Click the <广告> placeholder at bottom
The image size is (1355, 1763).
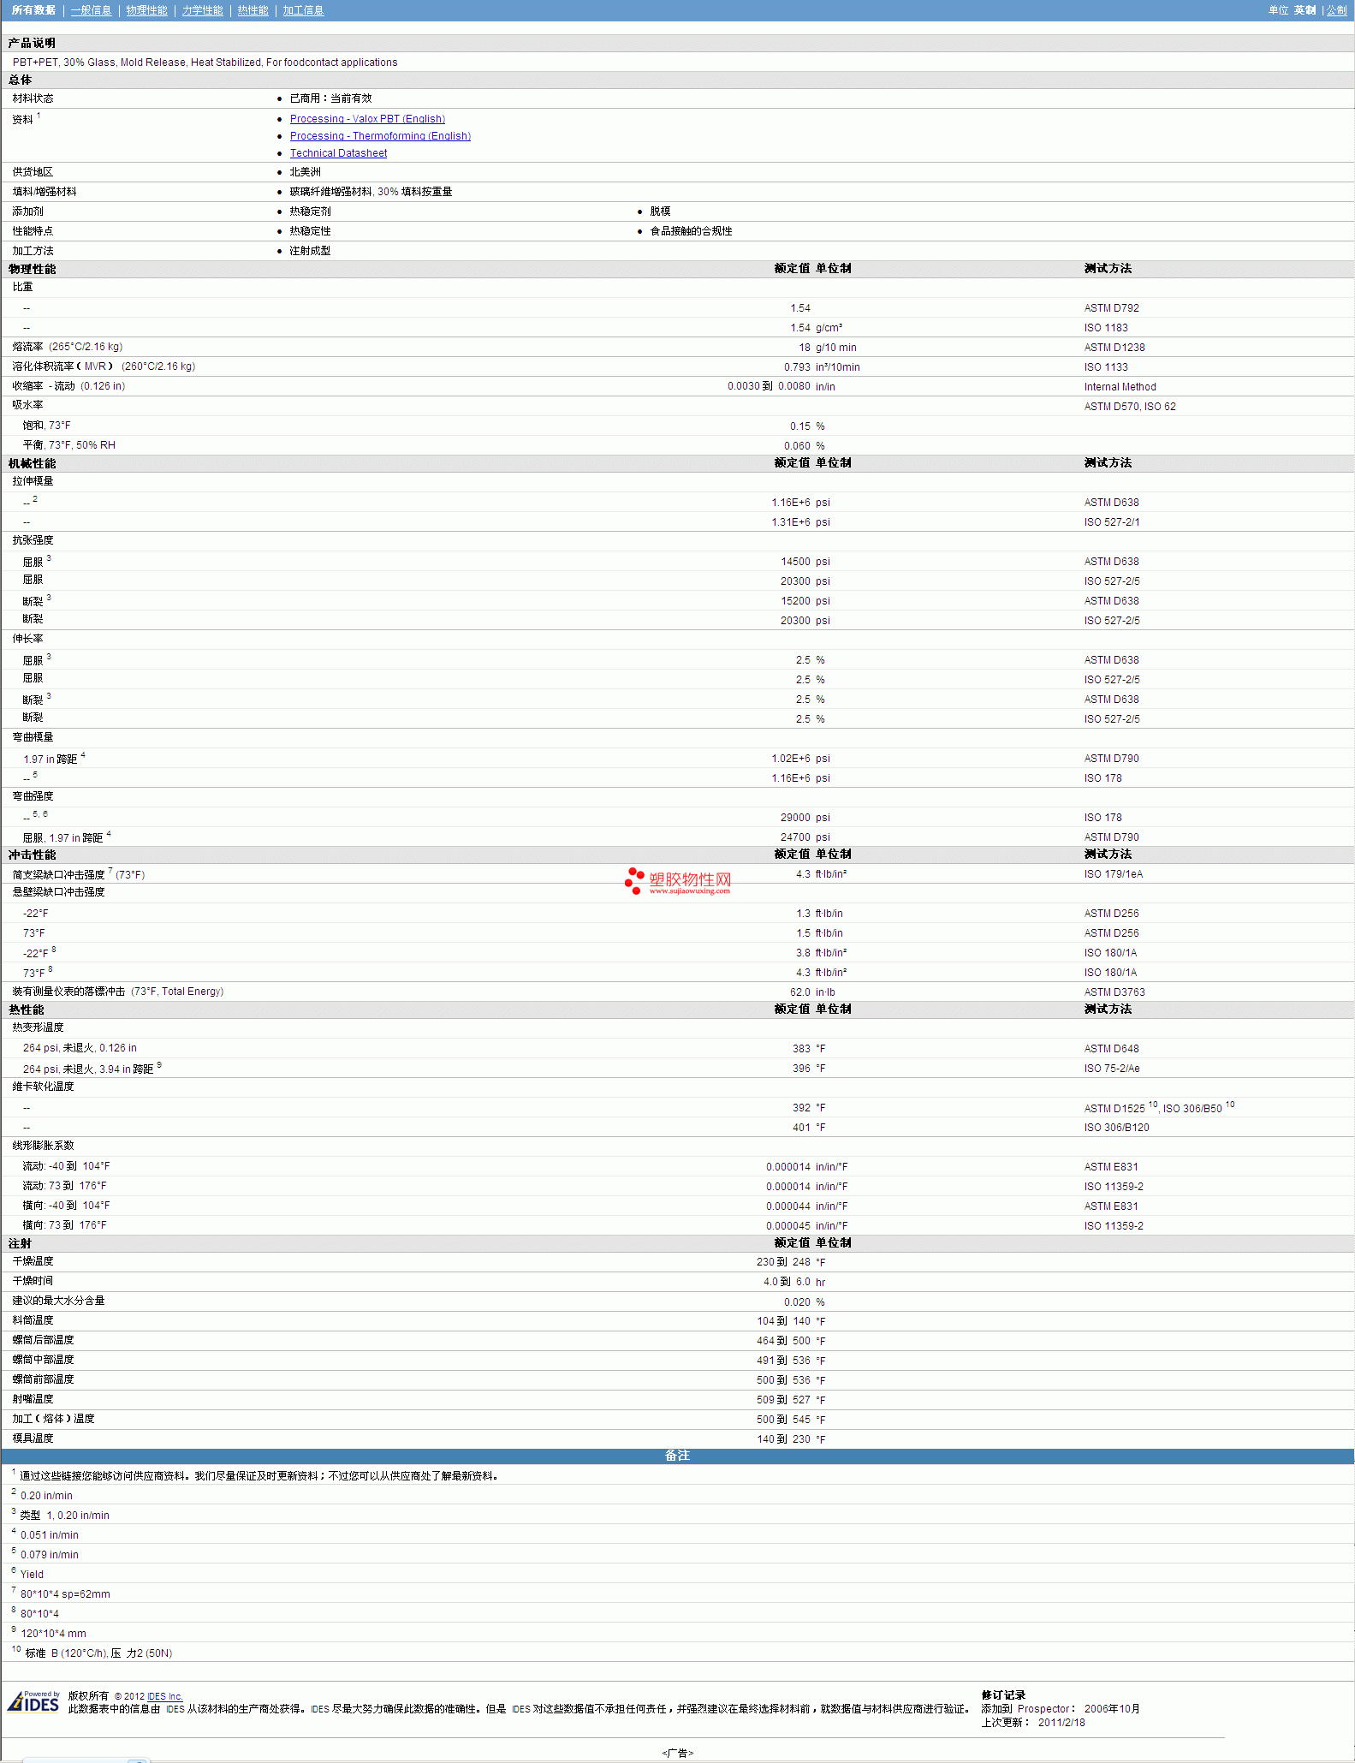[677, 1753]
